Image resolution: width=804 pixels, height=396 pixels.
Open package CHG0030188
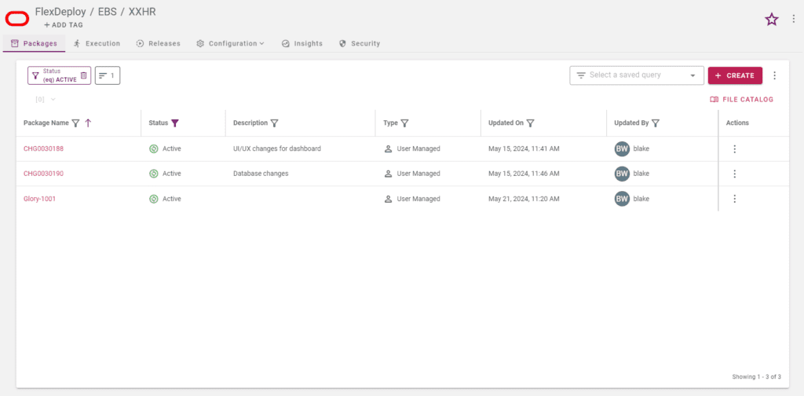click(x=44, y=148)
